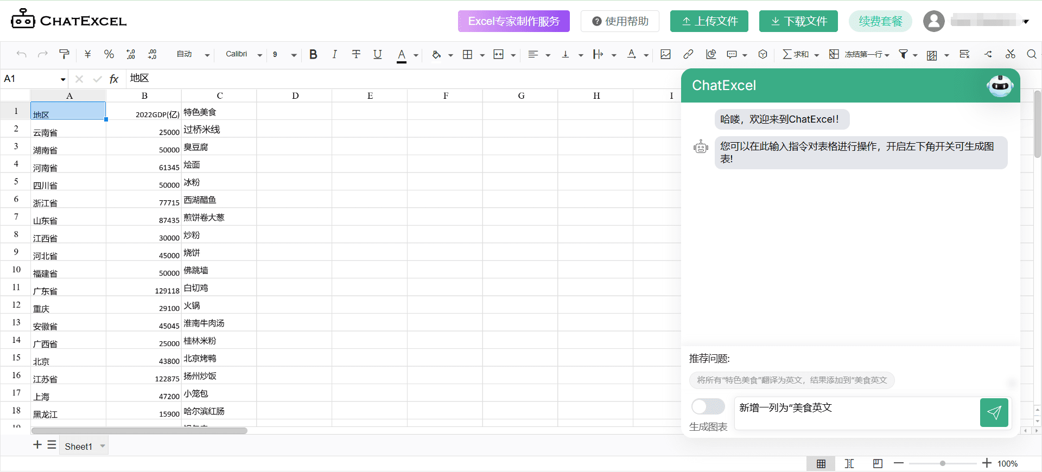Expand borders dropdown arrow

[x=482, y=55]
